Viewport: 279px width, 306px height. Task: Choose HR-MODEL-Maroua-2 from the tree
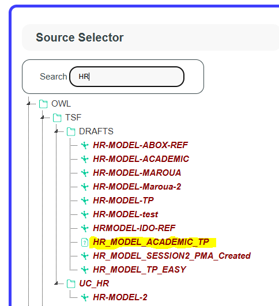pos(137,187)
